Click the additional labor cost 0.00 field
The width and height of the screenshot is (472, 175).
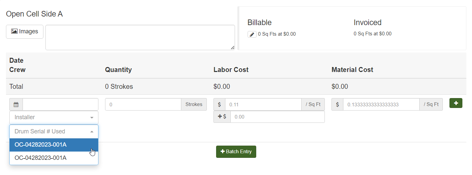(277, 117)
